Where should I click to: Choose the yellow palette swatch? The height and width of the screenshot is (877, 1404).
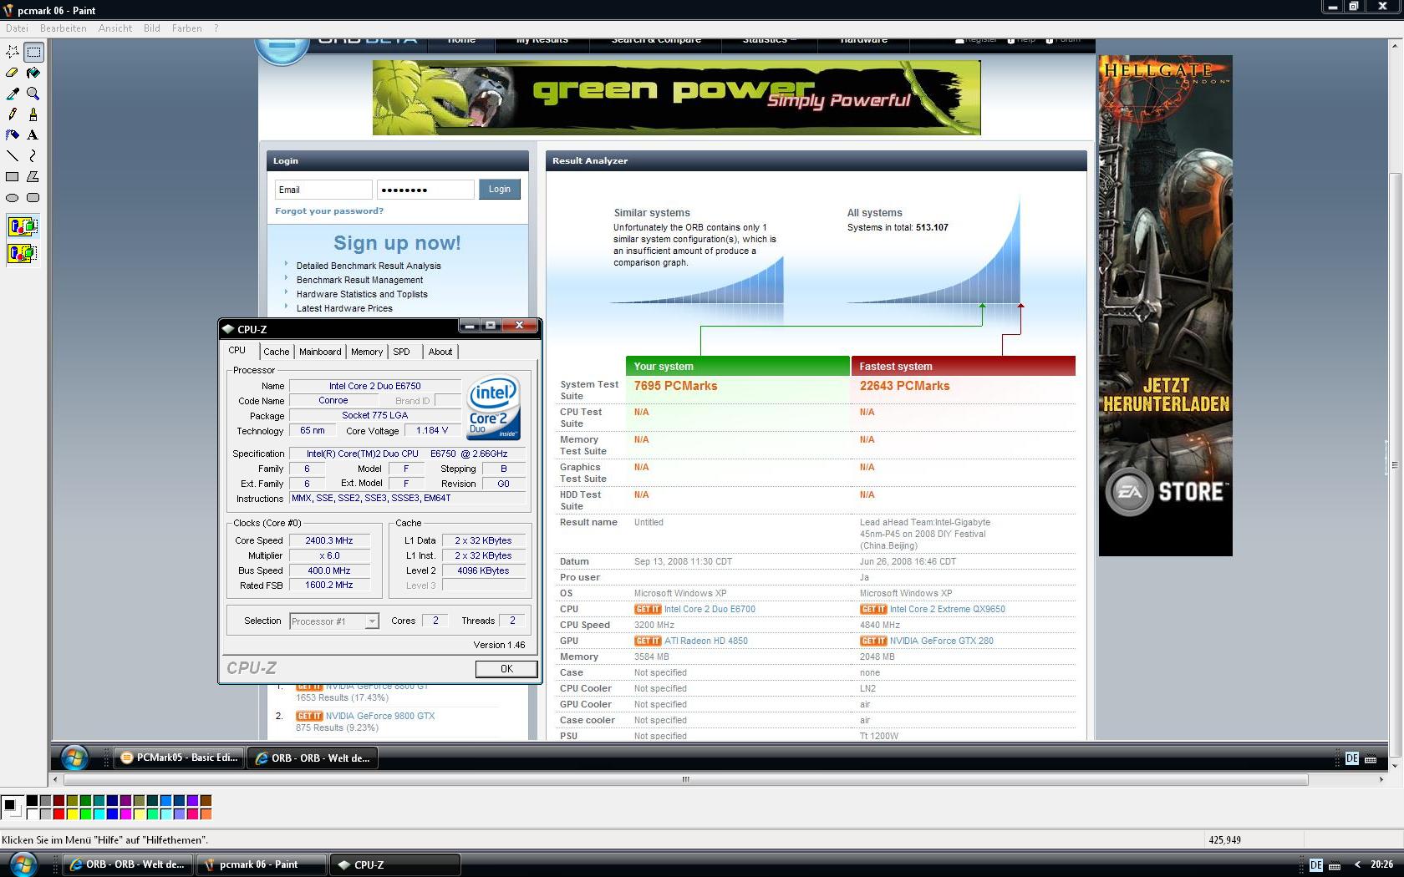pos(73,814)
